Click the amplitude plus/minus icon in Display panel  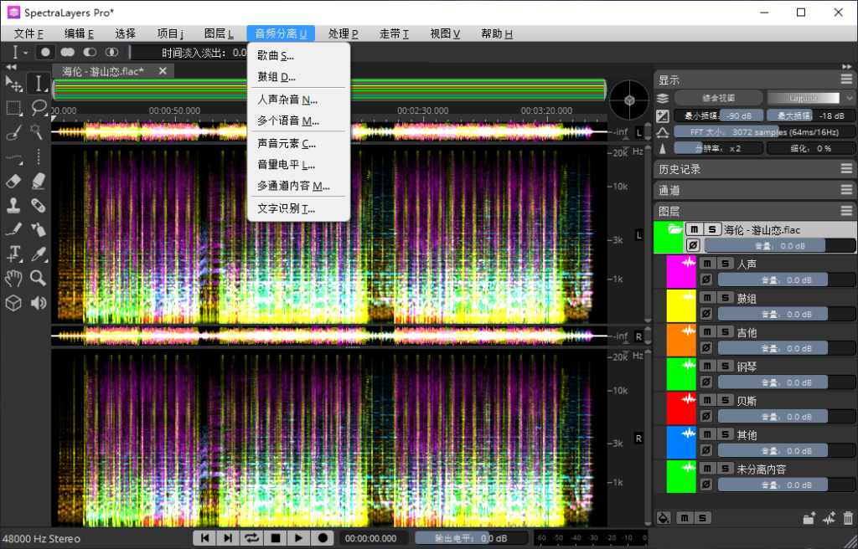[x=663, y=115]
